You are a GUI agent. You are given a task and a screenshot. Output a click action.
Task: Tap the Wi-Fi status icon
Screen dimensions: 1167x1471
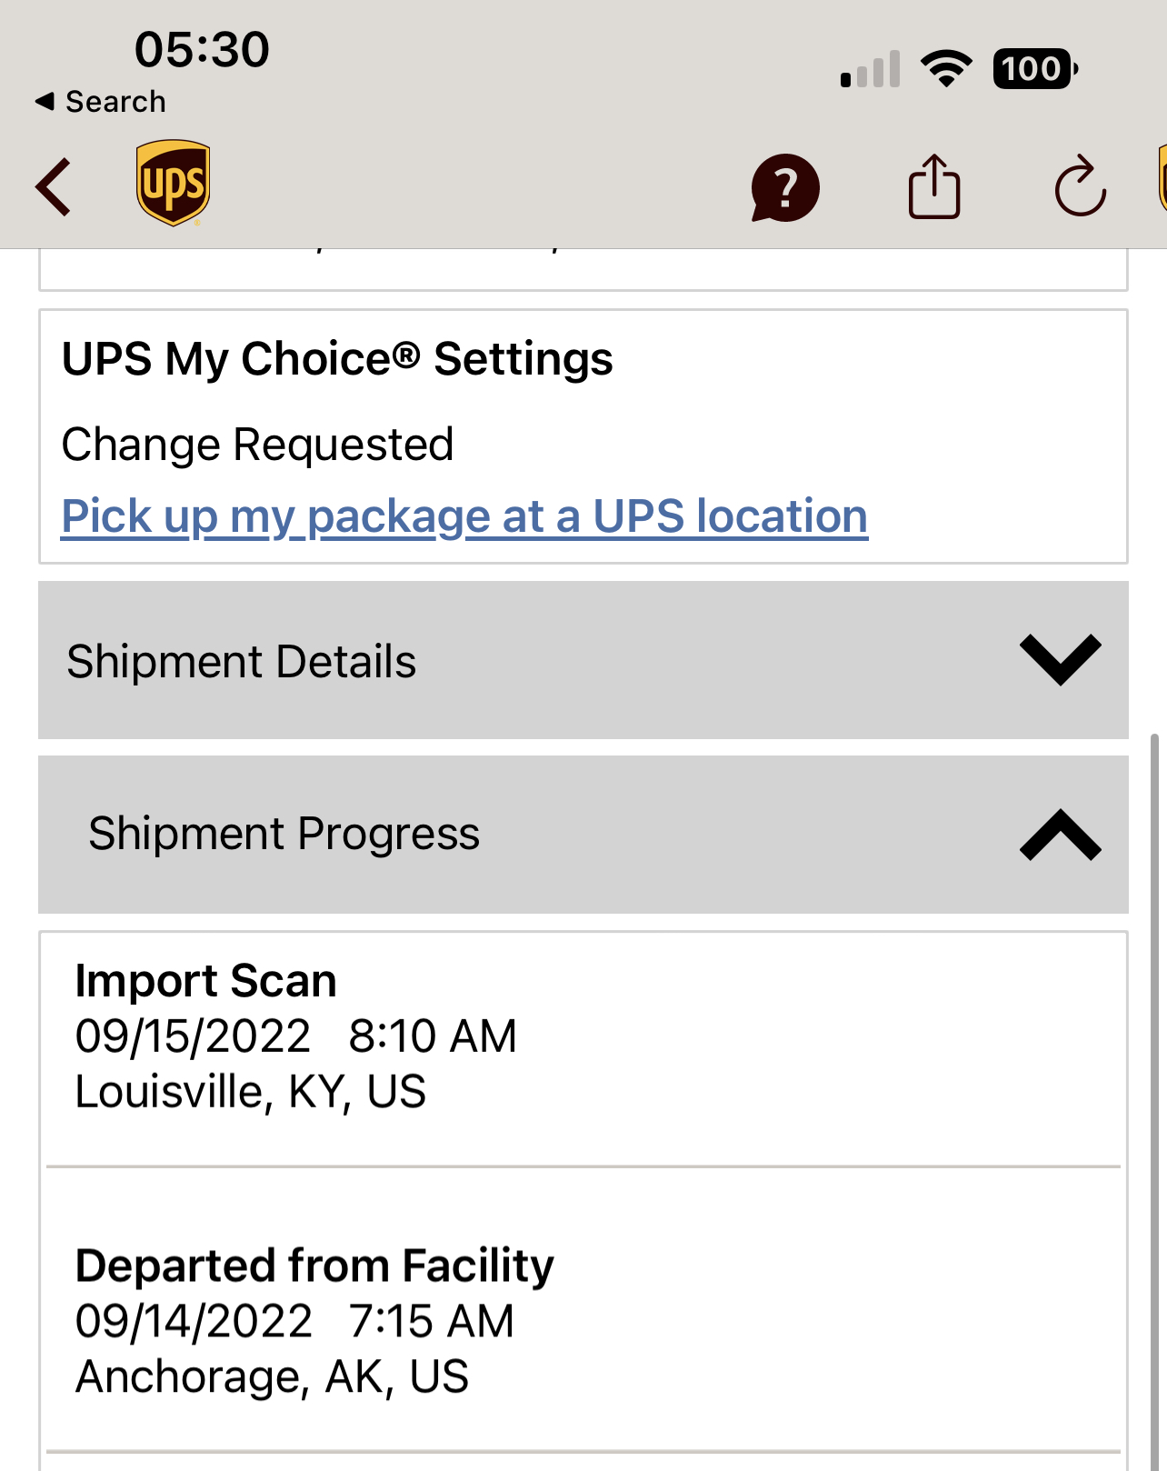[946, 69]
